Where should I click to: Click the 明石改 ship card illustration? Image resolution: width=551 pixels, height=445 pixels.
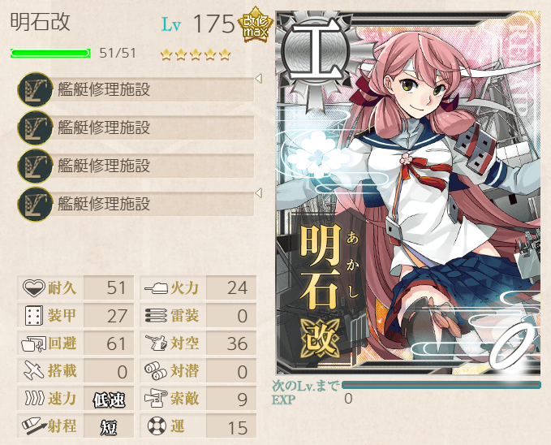[408, 192]
